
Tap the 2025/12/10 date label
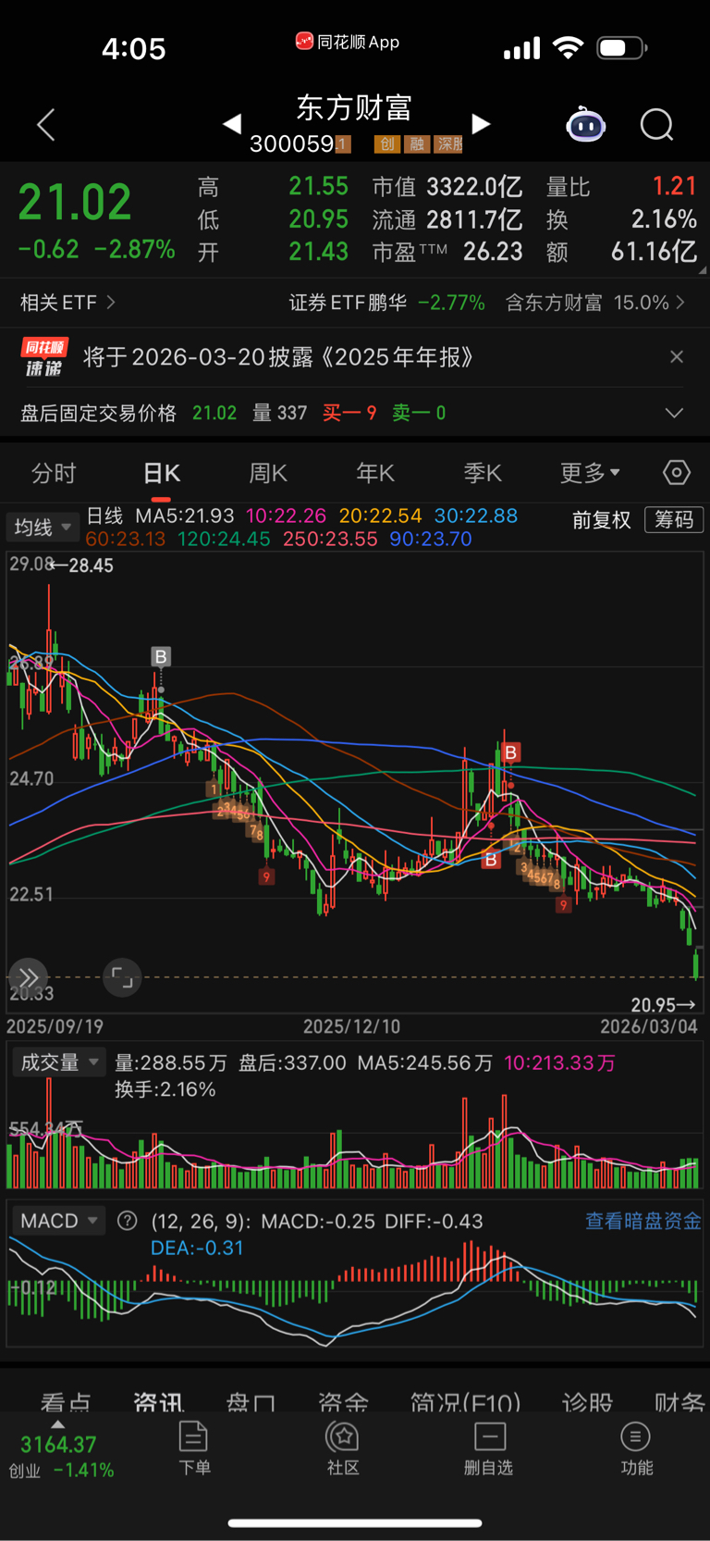pyautogui.click(x=351, y=1026)
